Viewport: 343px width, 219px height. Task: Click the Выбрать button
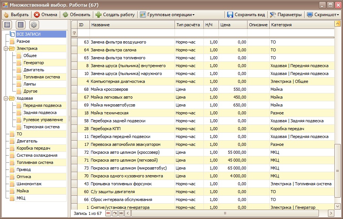(x=16, y=15)
